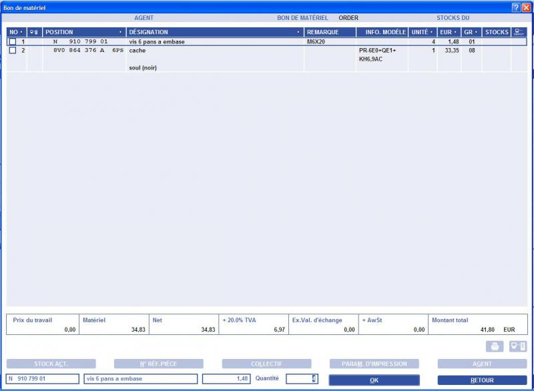Screen dimensions: 534x391
Task: Click STOCKS column header
Action: pos(496,32)
